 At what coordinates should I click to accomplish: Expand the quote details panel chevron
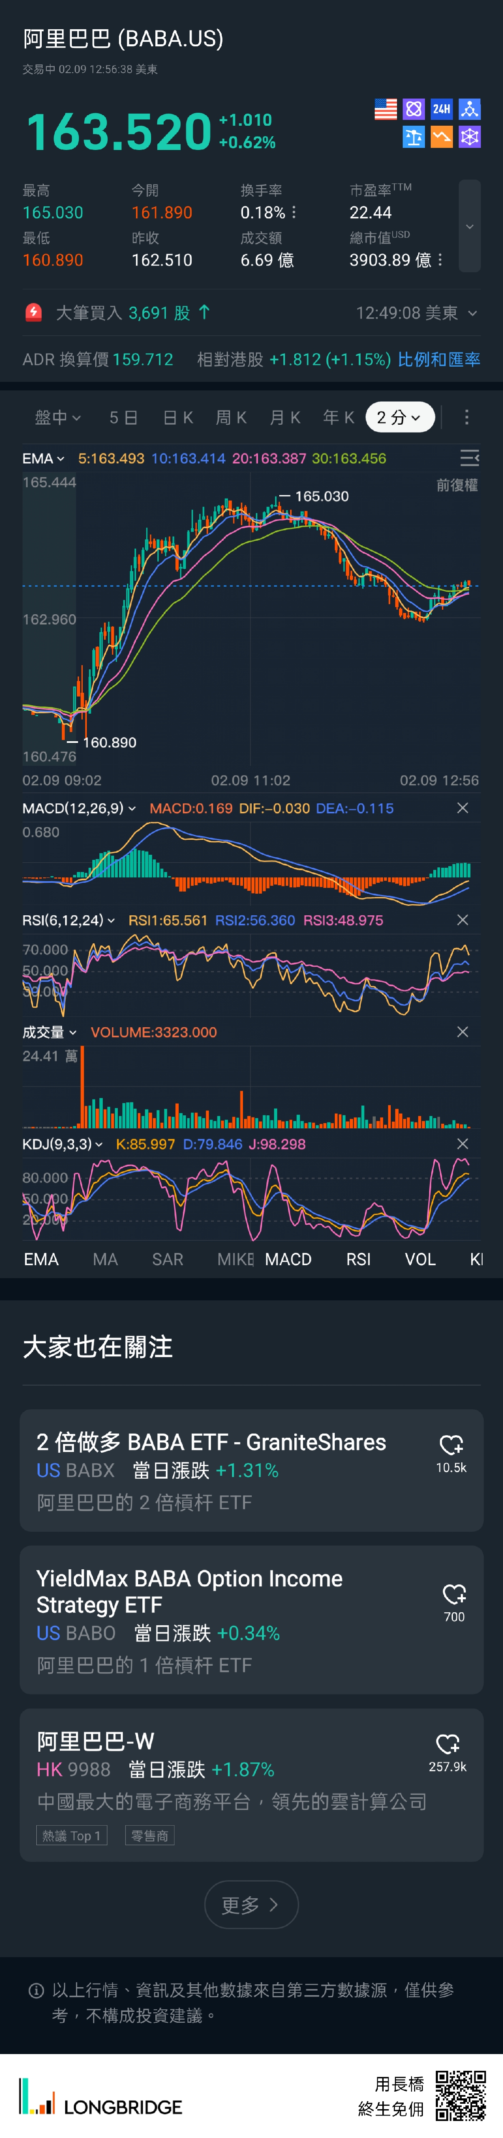[469, 227]
